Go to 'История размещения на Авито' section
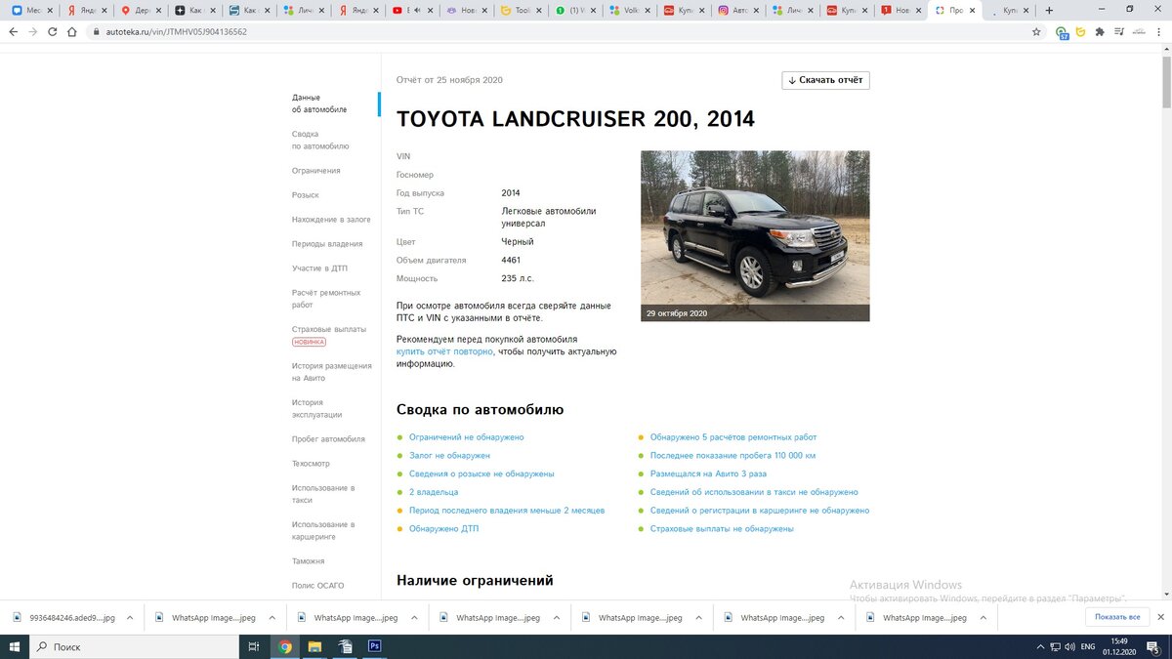Viewport: 1172px width, 659px height. (x=332, y=372)
